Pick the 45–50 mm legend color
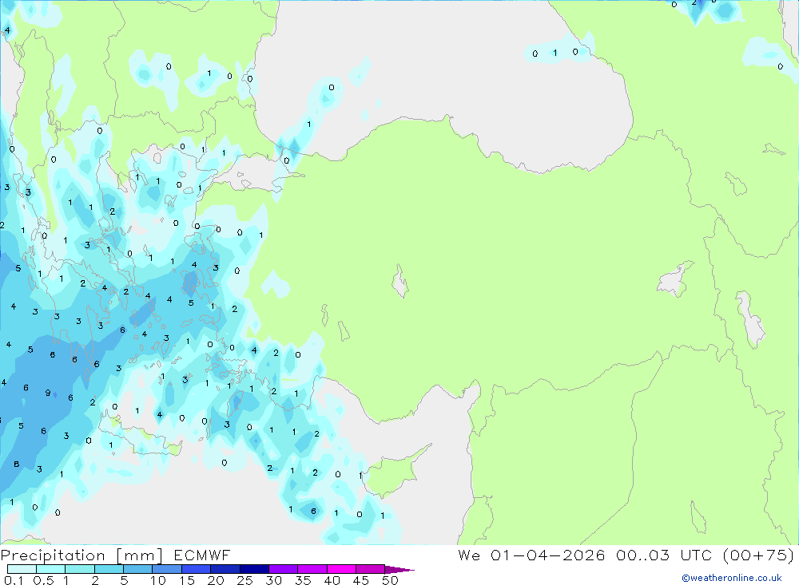Screen dimensions: 799x585 (370, 569)
